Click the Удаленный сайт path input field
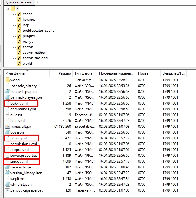The image size is (196, 198). (x=115, y=2)
